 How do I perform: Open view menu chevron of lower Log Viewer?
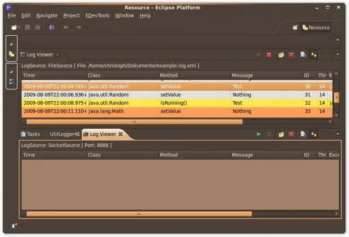[x=323, y=133]
